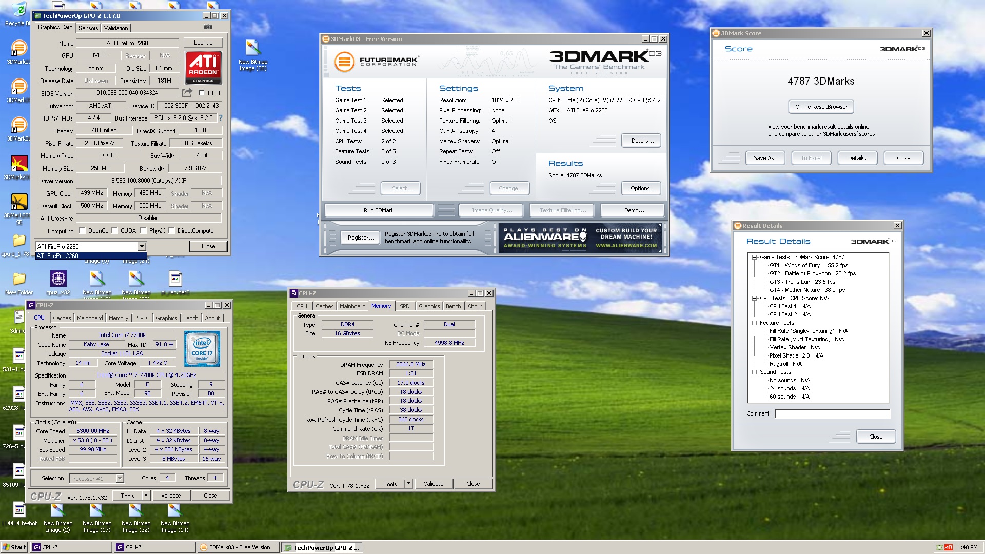Click the Details button under System
Viewport: 985px width, 554px height.
coord(642,141)
